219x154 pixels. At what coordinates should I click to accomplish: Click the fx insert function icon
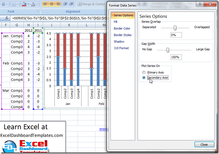(7, 18)
